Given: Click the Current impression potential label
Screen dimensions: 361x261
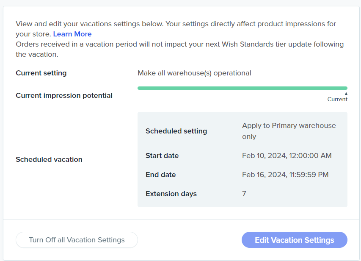Looking at the screenshot, I should pos(64,95).
